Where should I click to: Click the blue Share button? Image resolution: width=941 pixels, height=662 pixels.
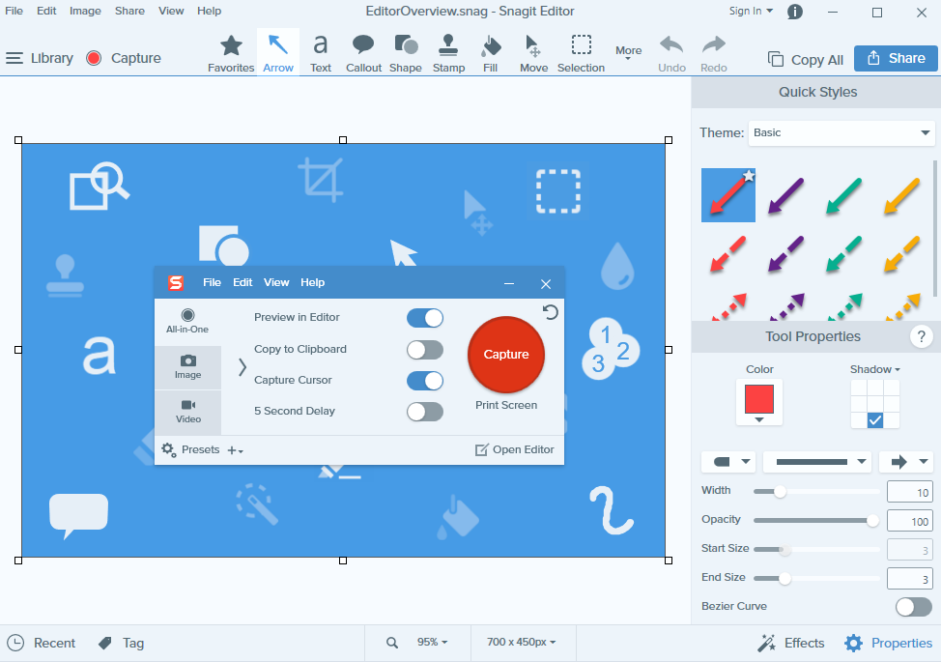coord(896,58)
